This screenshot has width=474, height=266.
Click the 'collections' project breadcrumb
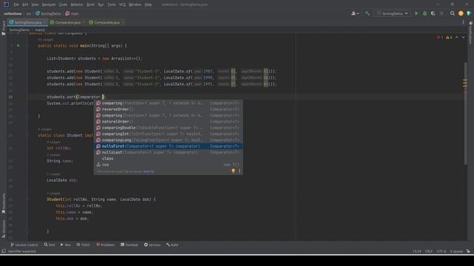click(13, 13)
